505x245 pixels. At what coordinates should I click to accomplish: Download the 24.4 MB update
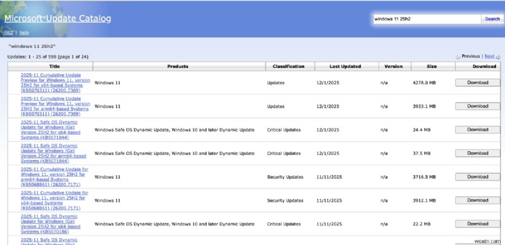[x=478, y=130]
